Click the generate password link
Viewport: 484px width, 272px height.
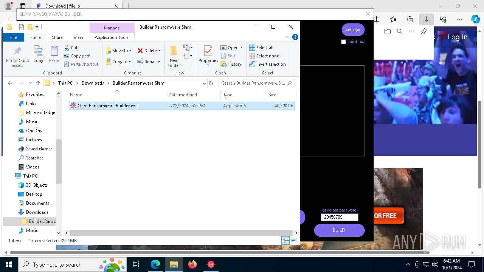tap(339, 210)
